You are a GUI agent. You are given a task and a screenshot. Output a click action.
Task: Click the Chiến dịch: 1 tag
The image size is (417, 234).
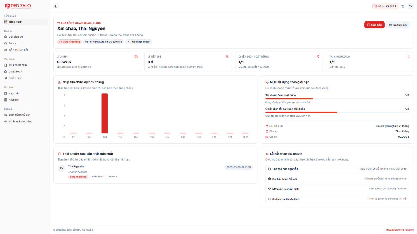(98, 177)
